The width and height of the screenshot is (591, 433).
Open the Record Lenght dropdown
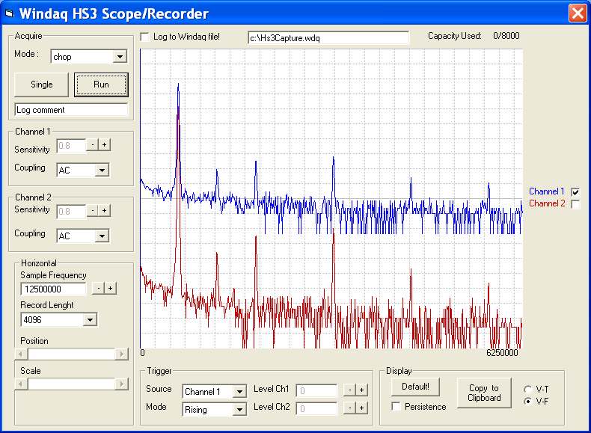[x=90, y=320]
